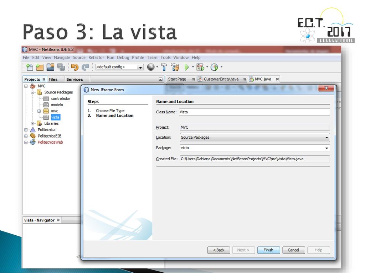Viewport: 365px width, 273px height.
Task: Open the Package combo box arrow
Action: 327,148
